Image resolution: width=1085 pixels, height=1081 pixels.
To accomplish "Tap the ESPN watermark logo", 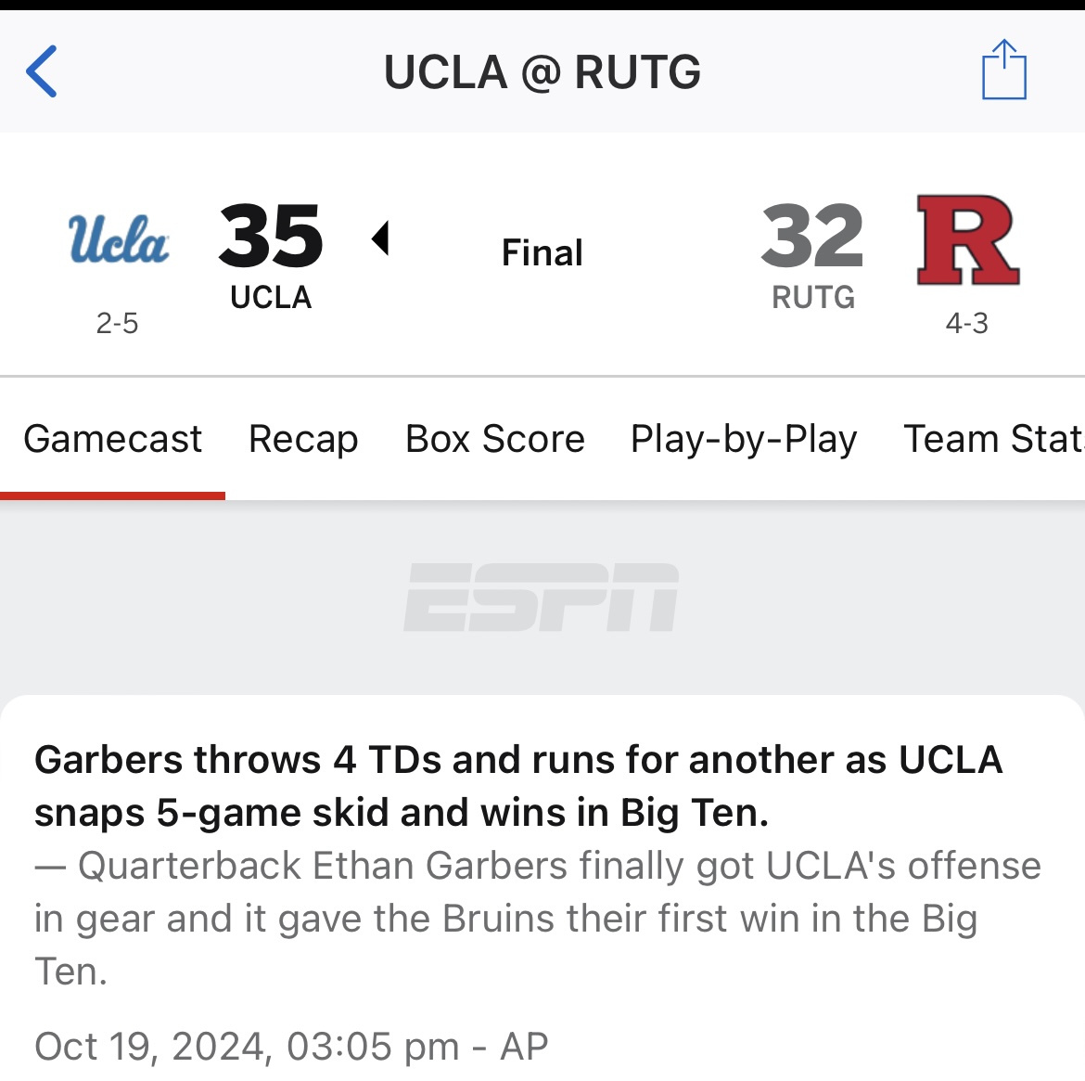I will click(542, 598).
